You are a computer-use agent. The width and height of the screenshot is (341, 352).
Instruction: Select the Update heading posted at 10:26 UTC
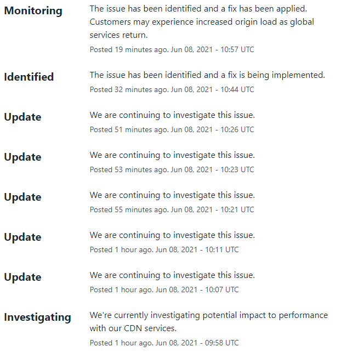(22, 117)
